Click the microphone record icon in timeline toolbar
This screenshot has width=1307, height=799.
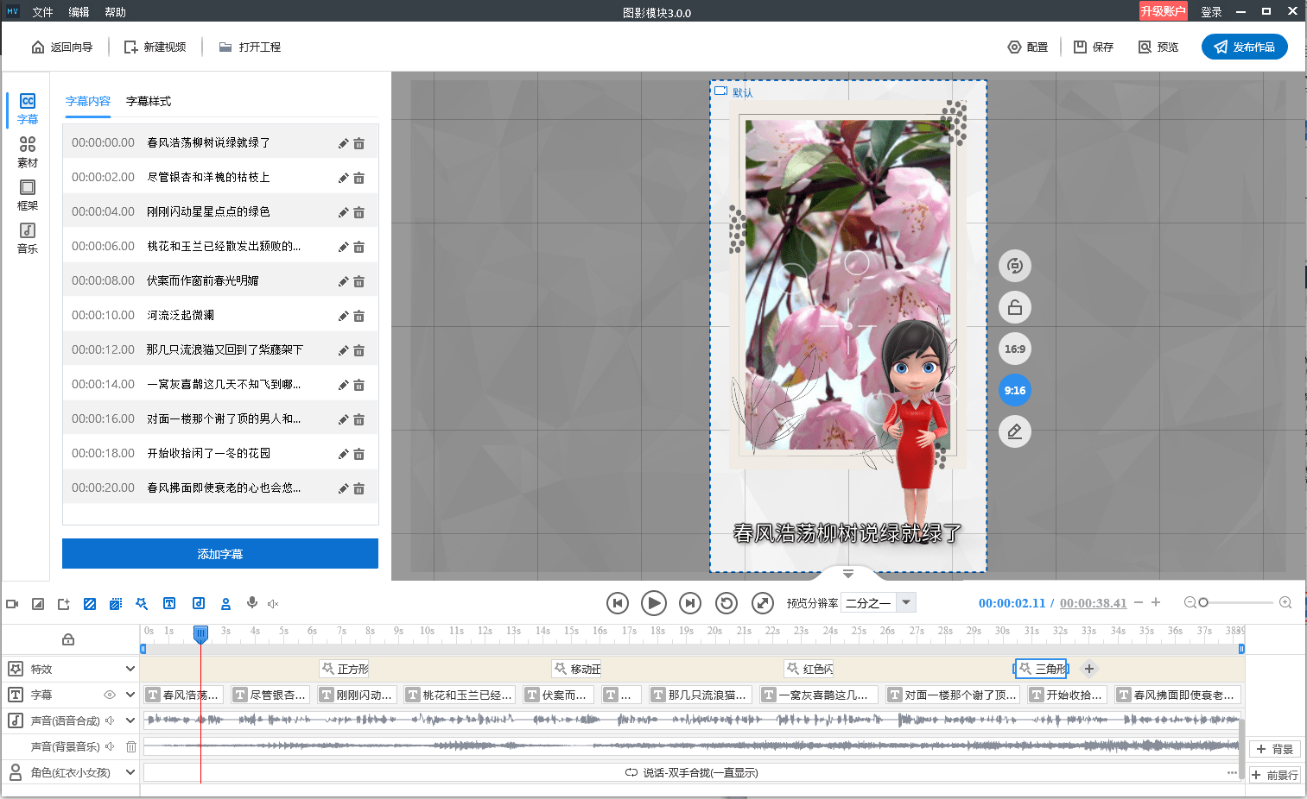[x=252, y=603]
